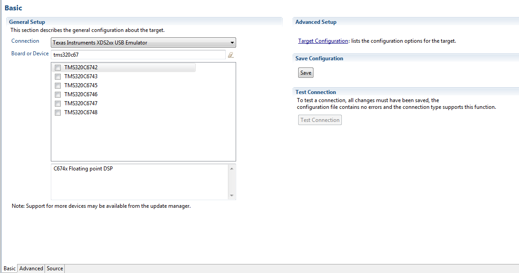Image resolution: width=519 pixels, height=273 pixels.
Task: Tick the TMS320C6746 checkbox
Action: [x=58, y=94]
